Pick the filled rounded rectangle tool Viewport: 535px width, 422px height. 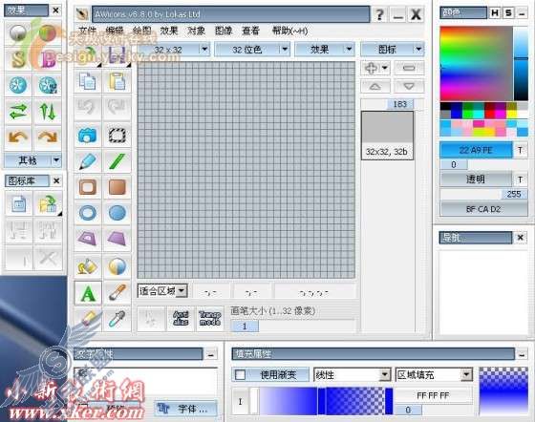[x=117, y=187]
